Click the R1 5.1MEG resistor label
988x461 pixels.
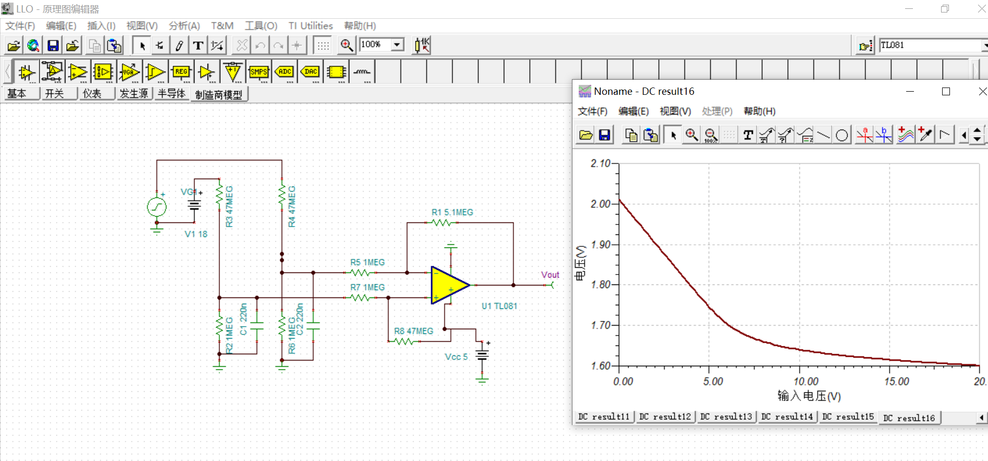pyautogui.click(x=452, y=213)
